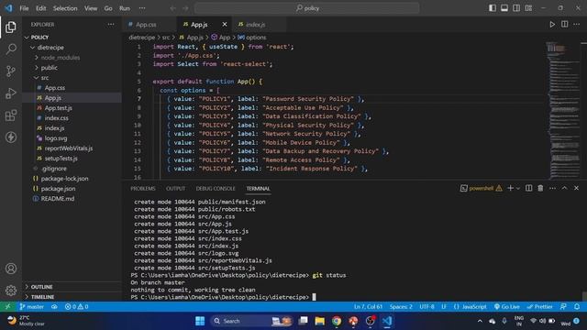Click UTF-8 encoding in status bar
This screenshot has height=330, width=587.
[426, 306]
